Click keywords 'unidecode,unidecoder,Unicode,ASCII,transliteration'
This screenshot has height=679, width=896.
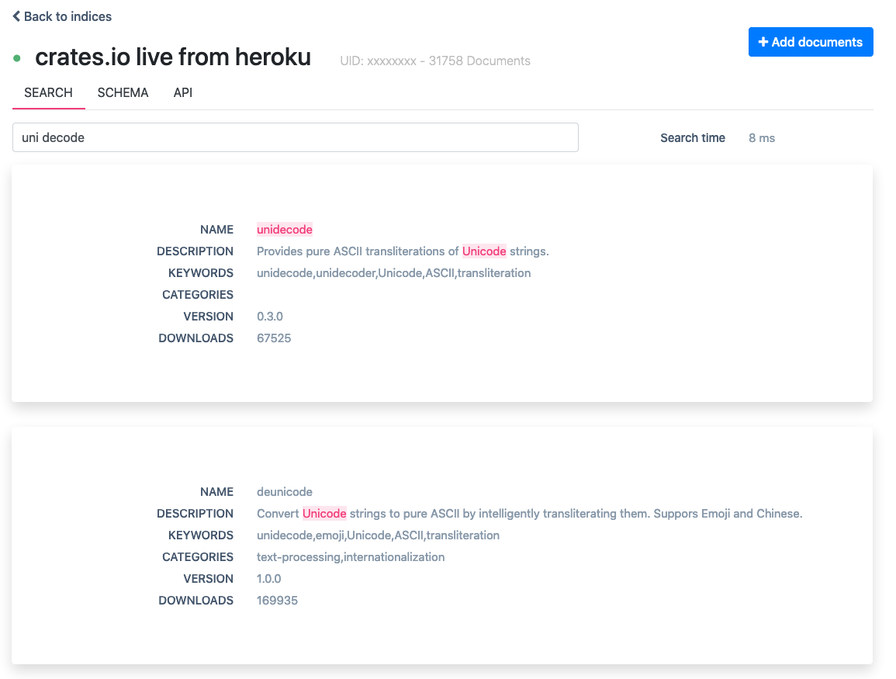click(x=394, y=272)
